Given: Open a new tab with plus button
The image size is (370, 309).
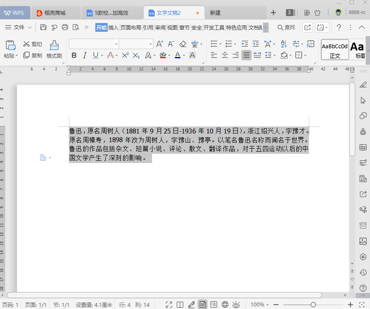Looking at the screenshot, I should pos(273,13).
